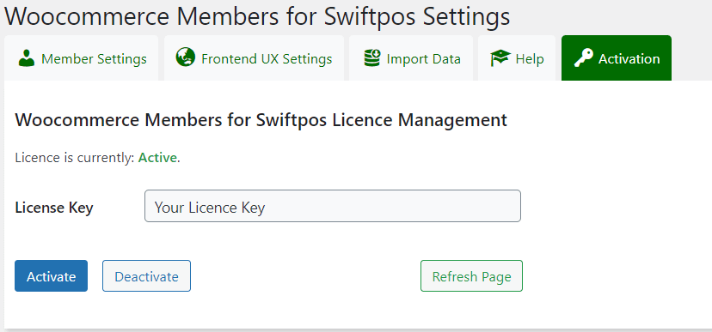Click the Licence Management section heading
The width and height of the screenshot is (712, 332).
[261, 120]
